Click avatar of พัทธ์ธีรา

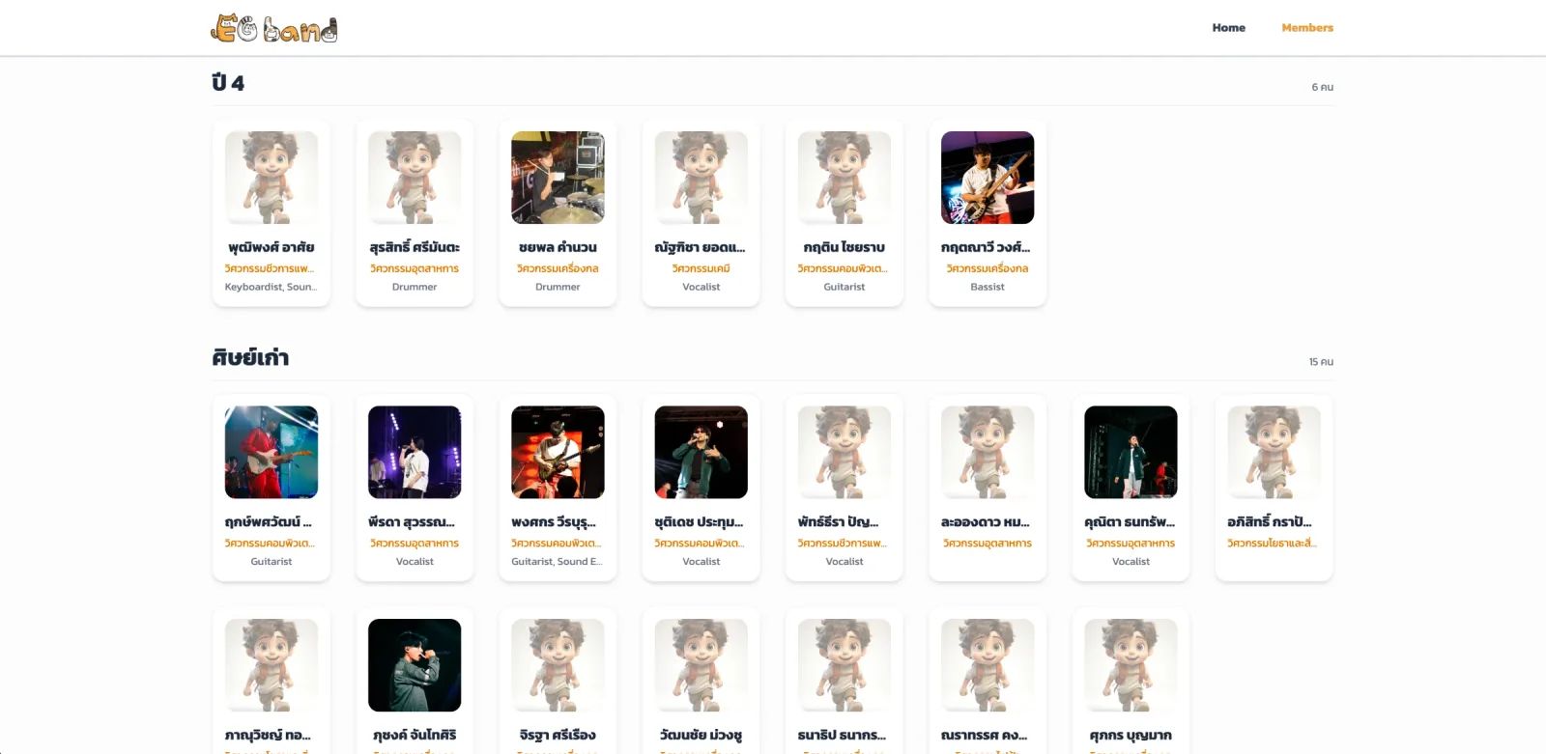click(845, 452)
